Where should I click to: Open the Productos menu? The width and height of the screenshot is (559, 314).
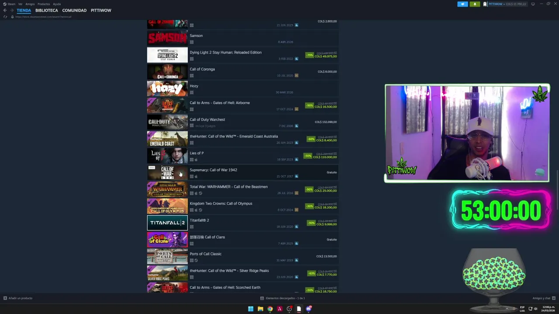(x=44, y=4)
